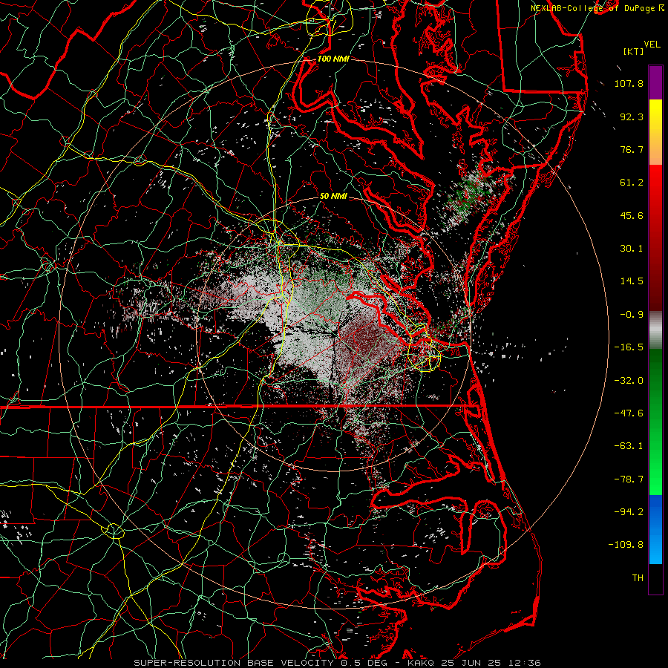Screen dimensions: 668x668
Task: Click the -16.5 velocity legend value
Action: pos(629,347)
